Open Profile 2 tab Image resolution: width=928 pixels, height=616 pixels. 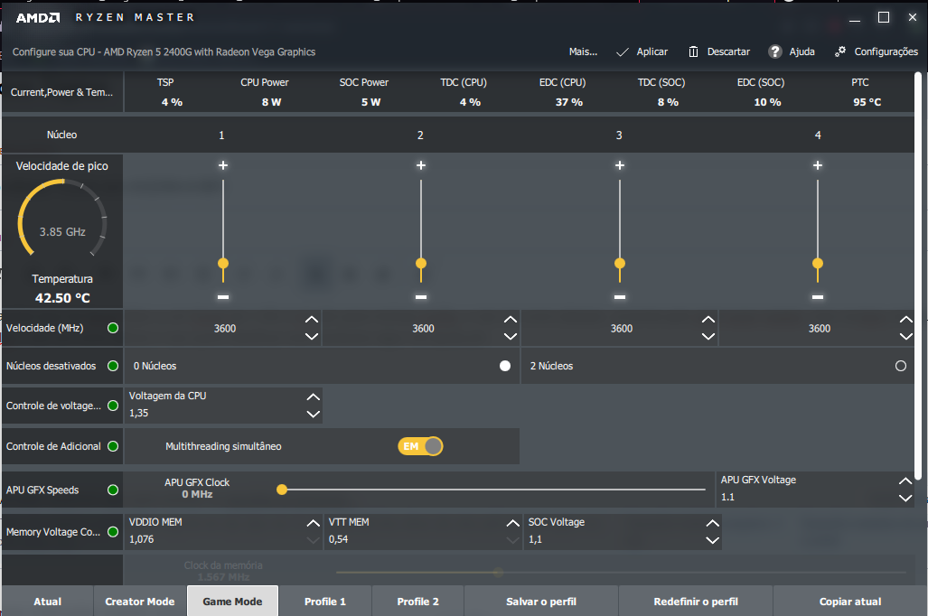[x=417, y=602]
